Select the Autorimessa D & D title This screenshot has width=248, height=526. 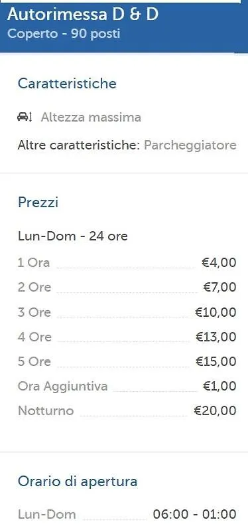coord(82,15)
